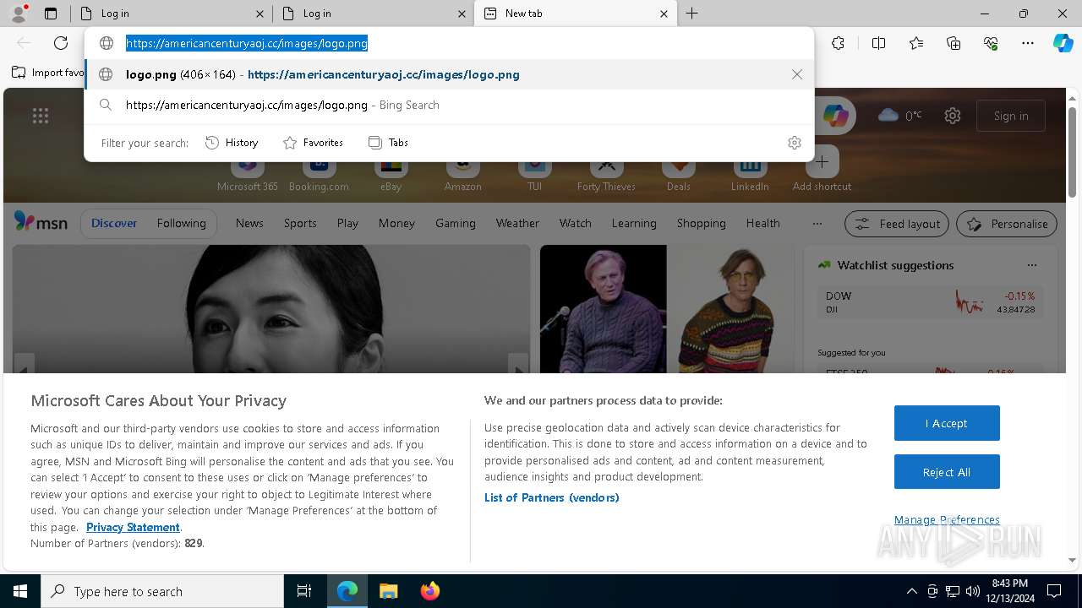Open the msn logo home link

tap(41, 222)
